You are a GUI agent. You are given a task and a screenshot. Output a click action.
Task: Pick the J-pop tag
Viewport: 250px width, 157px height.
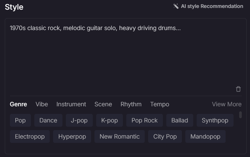point(79,120)
